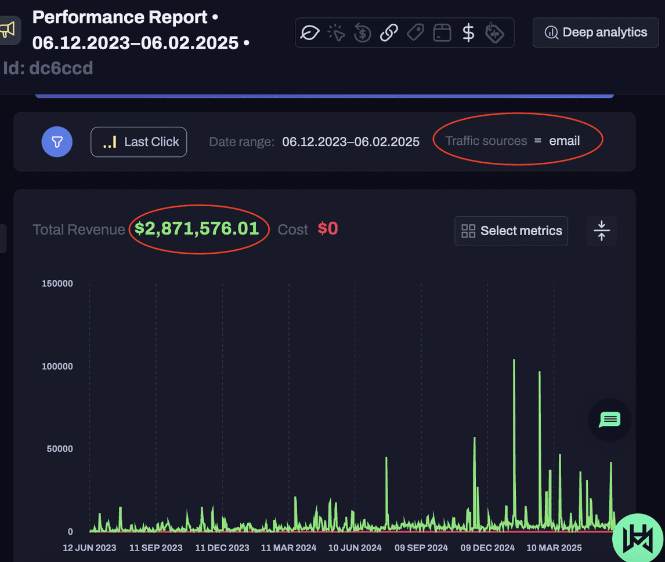Click the chain link icon

click(388, 32)
